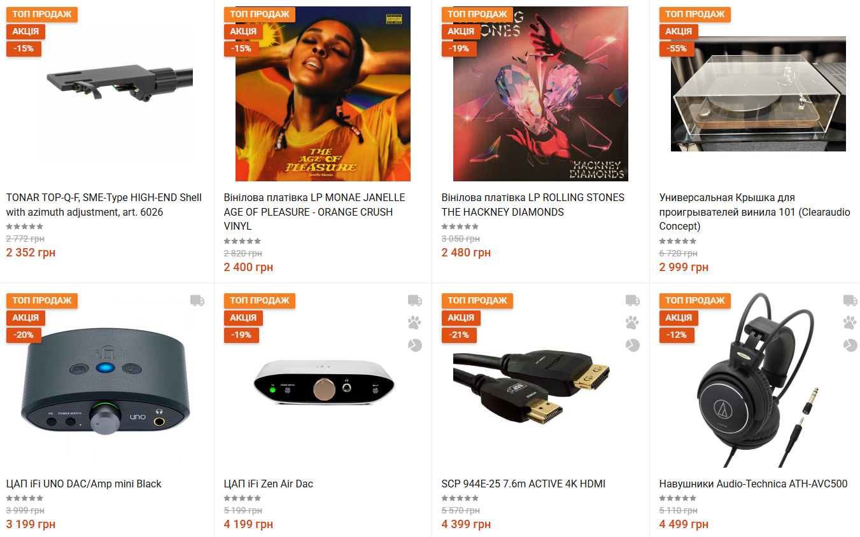
Task: Select the ЦАП iFi UNO DAC/Amp mini Black title
Action: (84, 484)
